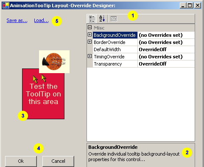Screen dimensions: 204x167
Task: Click the Save as... link
Action: [x=17, y=20]
